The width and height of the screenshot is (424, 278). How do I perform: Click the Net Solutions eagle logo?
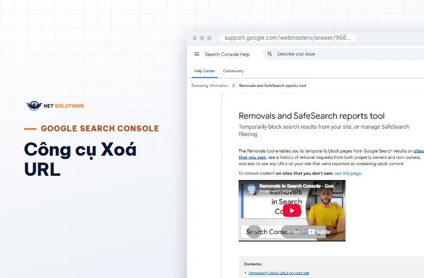(34, 105)
